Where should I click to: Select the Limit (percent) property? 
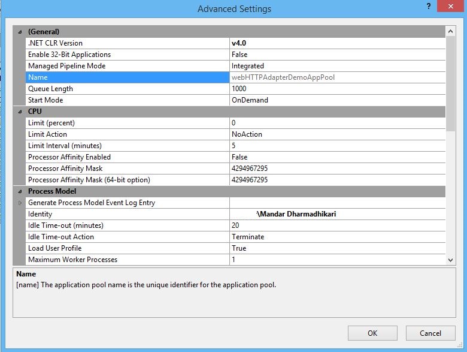[128, 123]
